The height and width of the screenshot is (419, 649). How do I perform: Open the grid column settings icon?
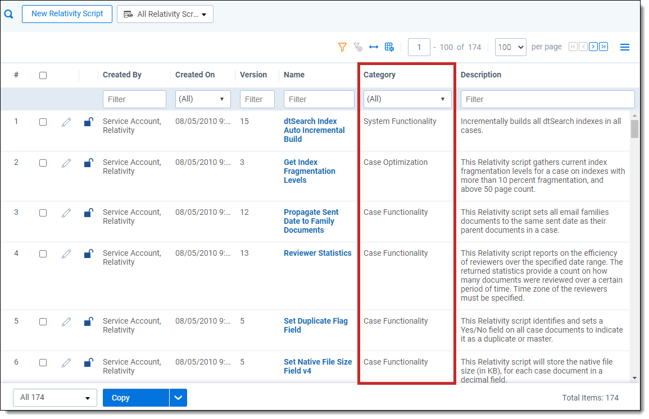(389, 47)
